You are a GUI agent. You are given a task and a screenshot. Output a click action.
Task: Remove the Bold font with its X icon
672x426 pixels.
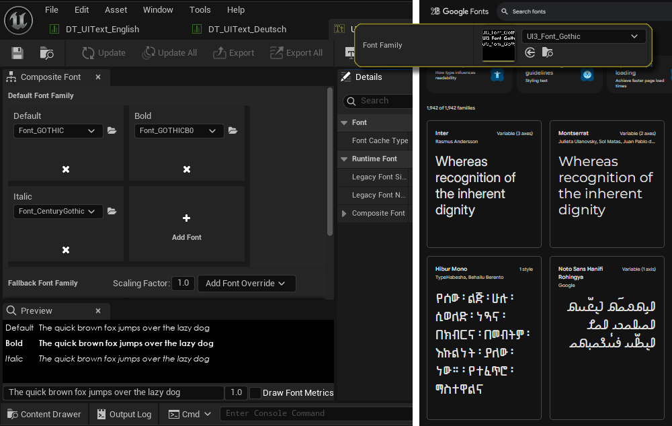pos(187,169)
